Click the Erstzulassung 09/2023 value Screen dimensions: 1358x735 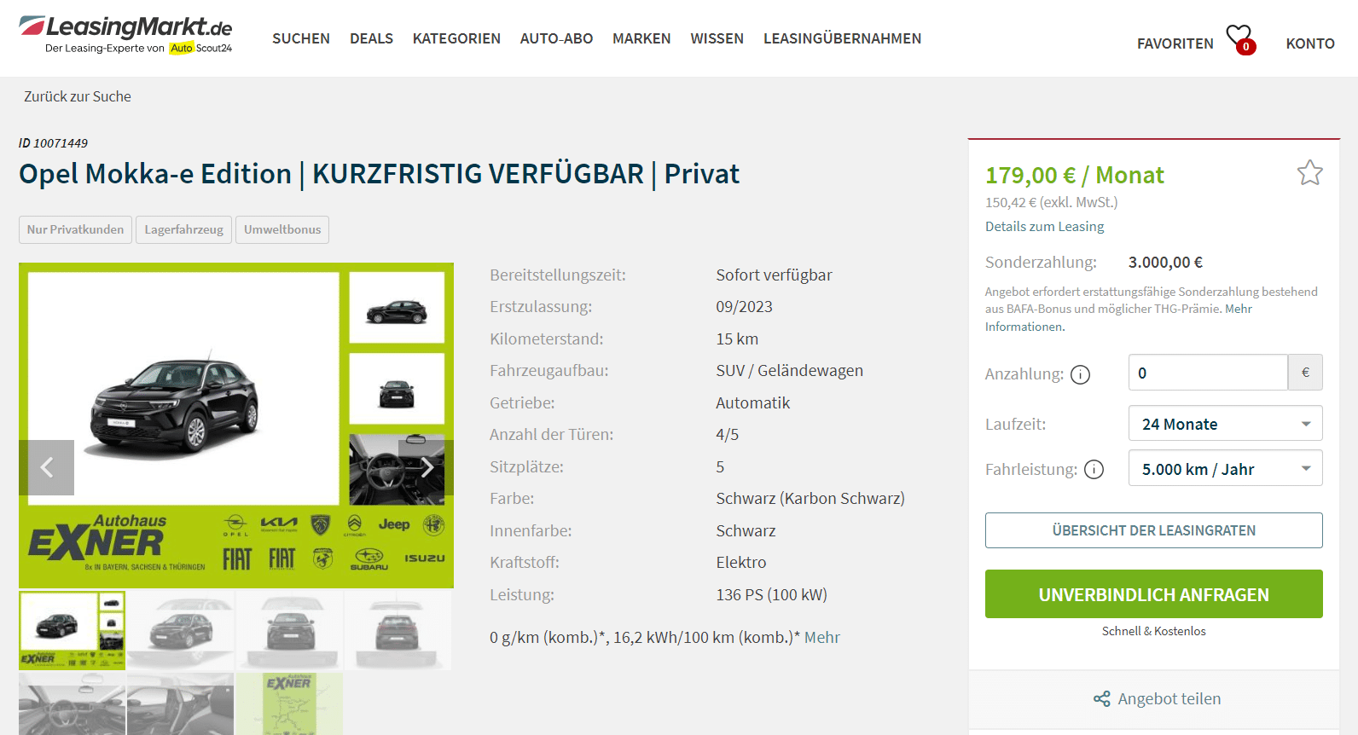point(744,307)
